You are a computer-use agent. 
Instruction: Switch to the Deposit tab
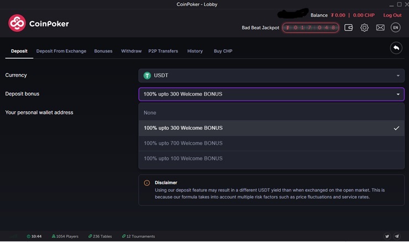click(x=19, y=51)
